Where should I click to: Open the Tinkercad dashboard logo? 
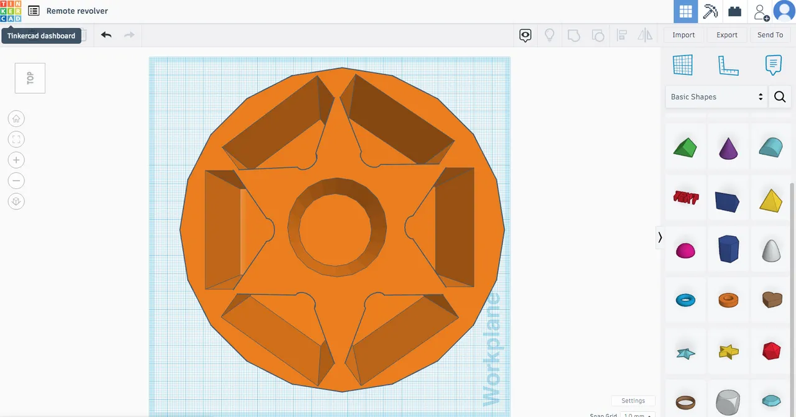[11, 11]
